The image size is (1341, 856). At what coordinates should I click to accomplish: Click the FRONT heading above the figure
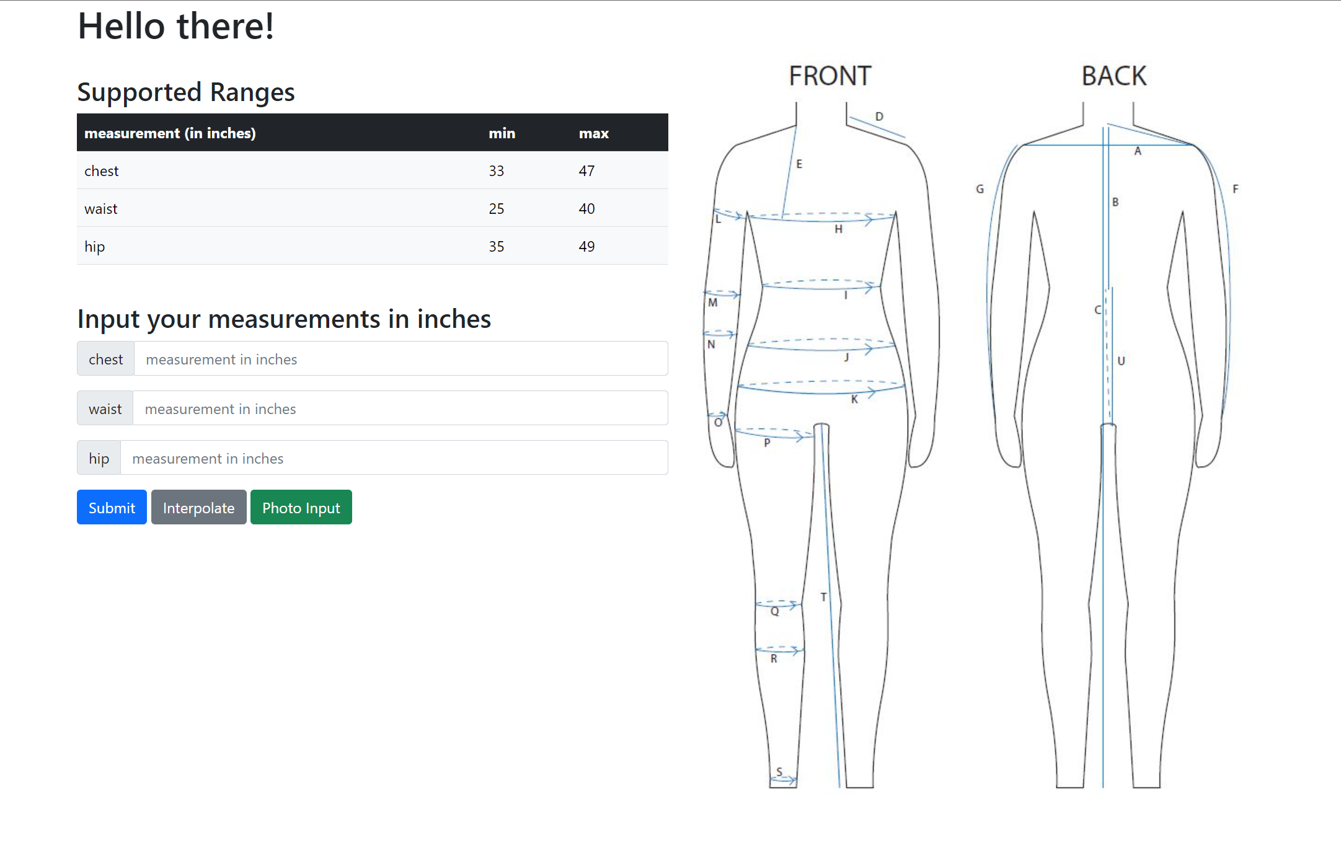coord(831,74)
